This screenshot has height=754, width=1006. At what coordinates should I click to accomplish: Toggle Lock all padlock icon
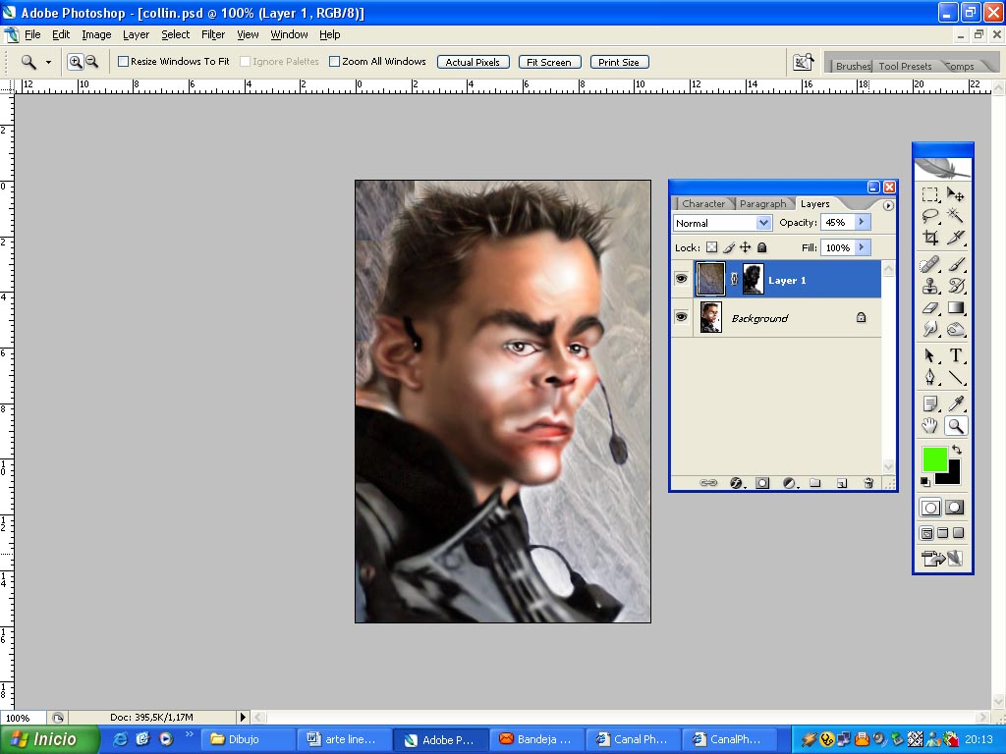click(761, 247)
